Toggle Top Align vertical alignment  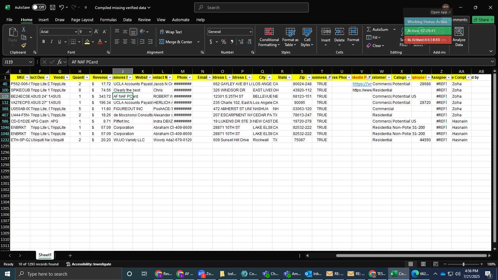[x=117, y=32]
